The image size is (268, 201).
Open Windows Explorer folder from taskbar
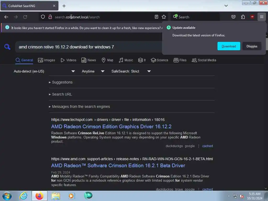pos(56,196)
